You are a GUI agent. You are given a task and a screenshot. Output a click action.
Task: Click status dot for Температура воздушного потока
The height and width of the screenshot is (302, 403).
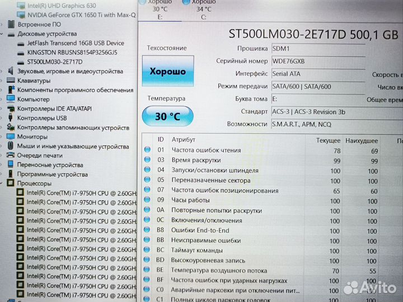(147, 270)
